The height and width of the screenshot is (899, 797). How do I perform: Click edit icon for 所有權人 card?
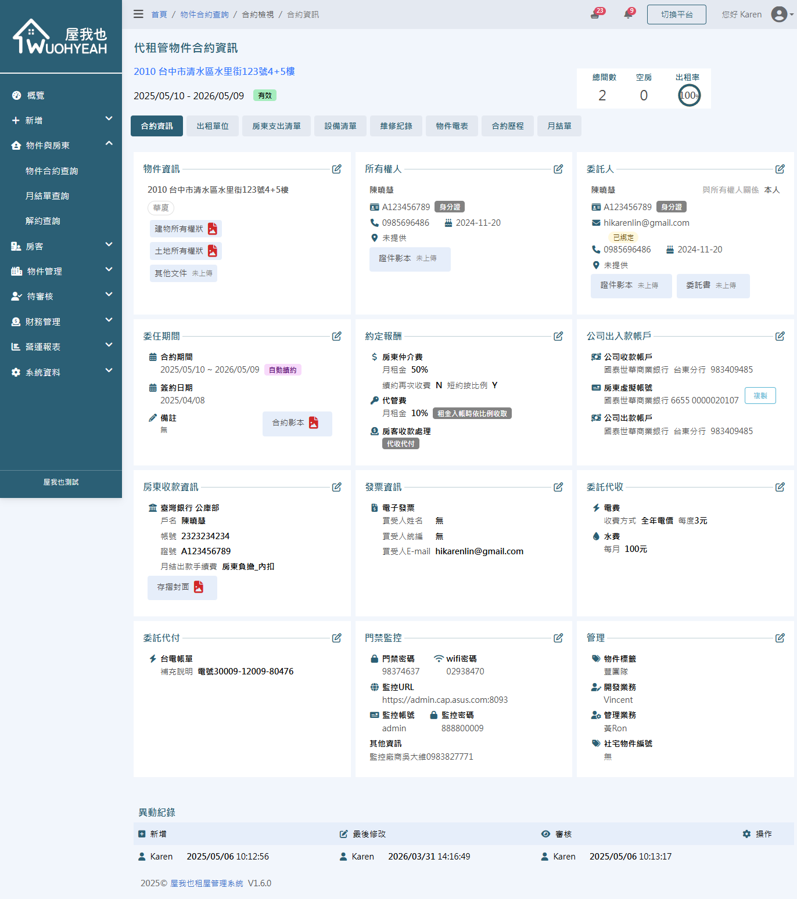click(558, 169)
